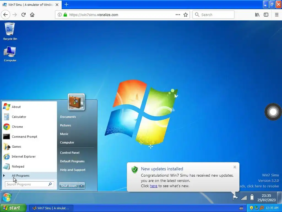Viewport: 282px width, 212px height.
Task: Toggle the browser sidebar icon
Action: click(x=266, y=15)
